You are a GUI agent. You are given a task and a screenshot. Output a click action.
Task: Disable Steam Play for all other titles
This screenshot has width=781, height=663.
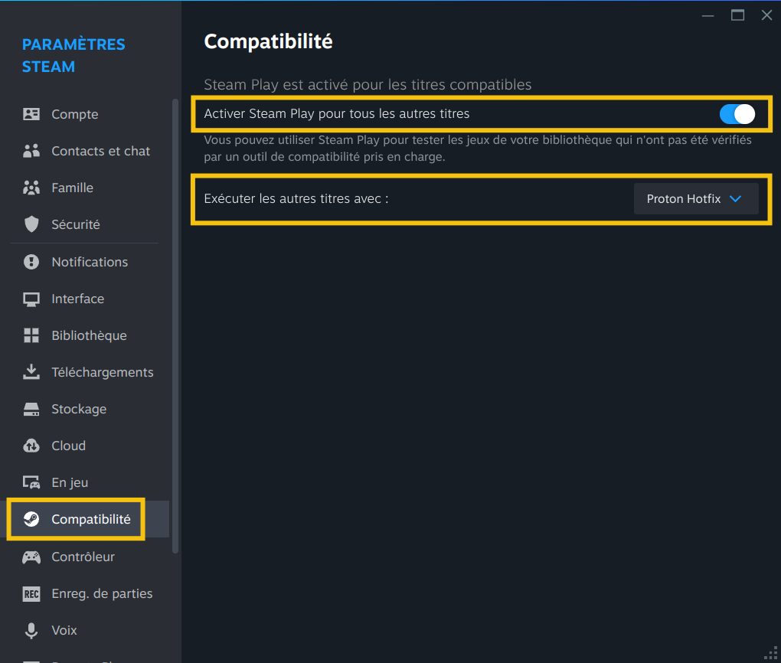(x=737, y=114)
